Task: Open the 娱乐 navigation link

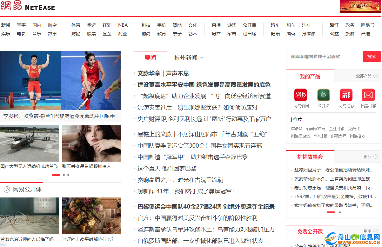Action: [x=6, y=34]
